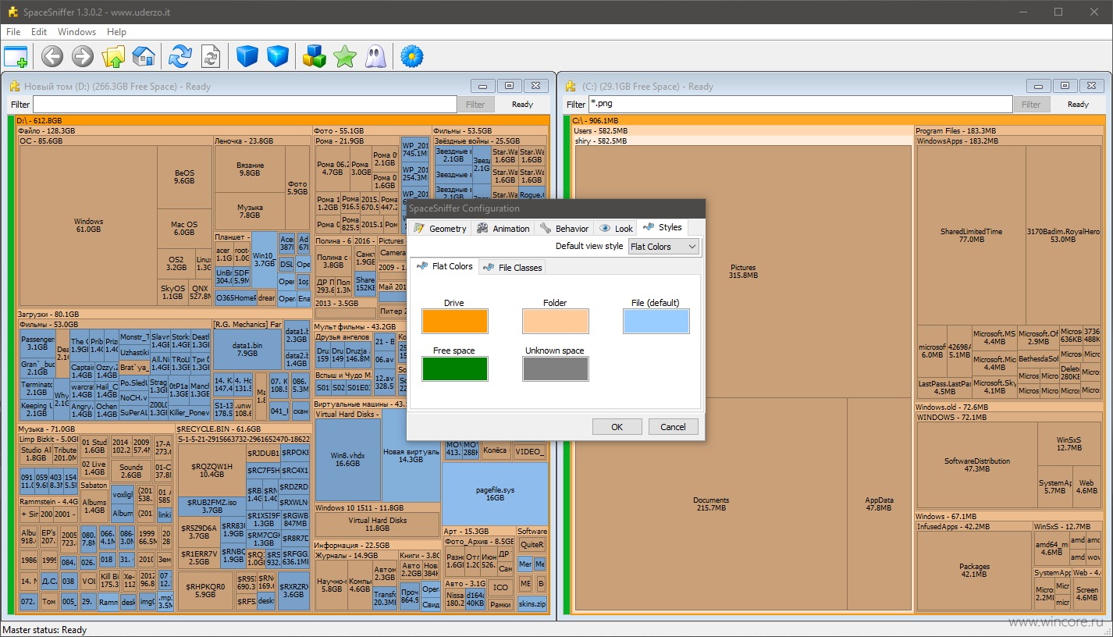Screen dimensions: 1113x637
Task: Confirm configuration with OK button
Action: (617, 427)
